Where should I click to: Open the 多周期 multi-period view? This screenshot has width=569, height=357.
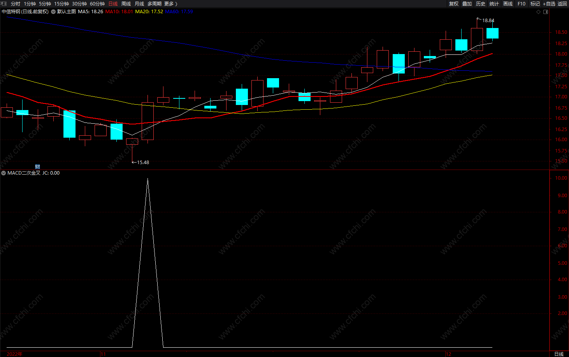tap(154, 3)
